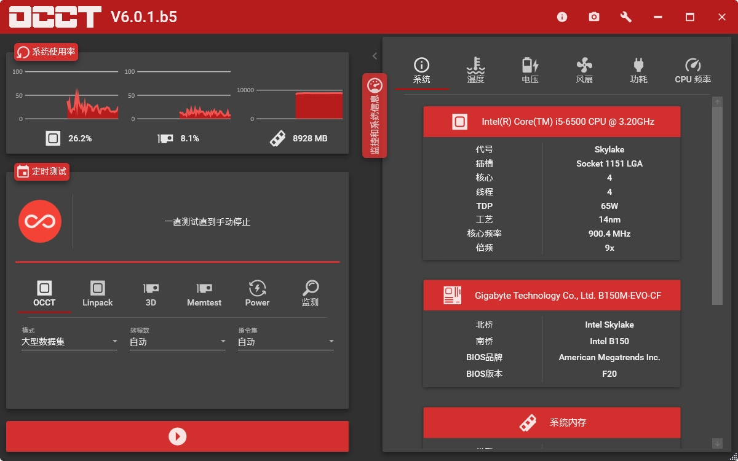The width and height of the screenshot is (738, 461).
Task: Select the infinity endless-test duration icon
Action: 39,221
